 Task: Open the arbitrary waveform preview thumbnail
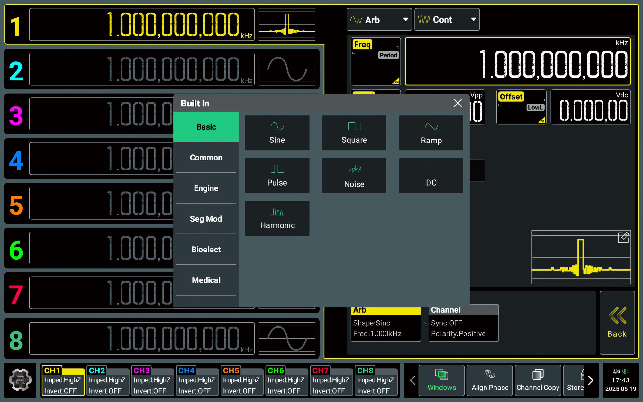coord(581,257)
